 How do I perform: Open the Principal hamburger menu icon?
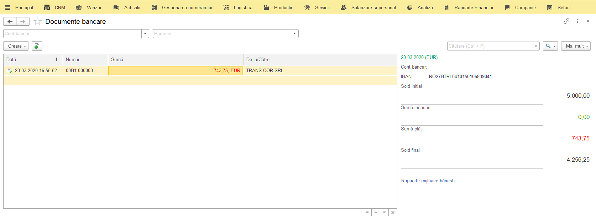7,7
